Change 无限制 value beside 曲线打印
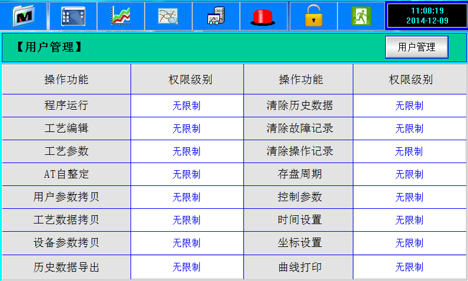This screenshot has width=468, height=281. tap(409, 267)
